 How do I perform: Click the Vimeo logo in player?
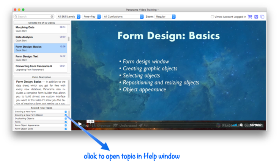coord(256,124)
